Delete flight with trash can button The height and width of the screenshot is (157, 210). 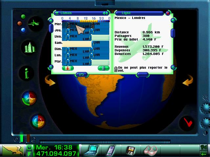(x=104, y=68)
